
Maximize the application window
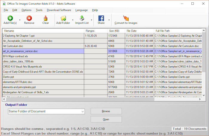pos(193,4)
